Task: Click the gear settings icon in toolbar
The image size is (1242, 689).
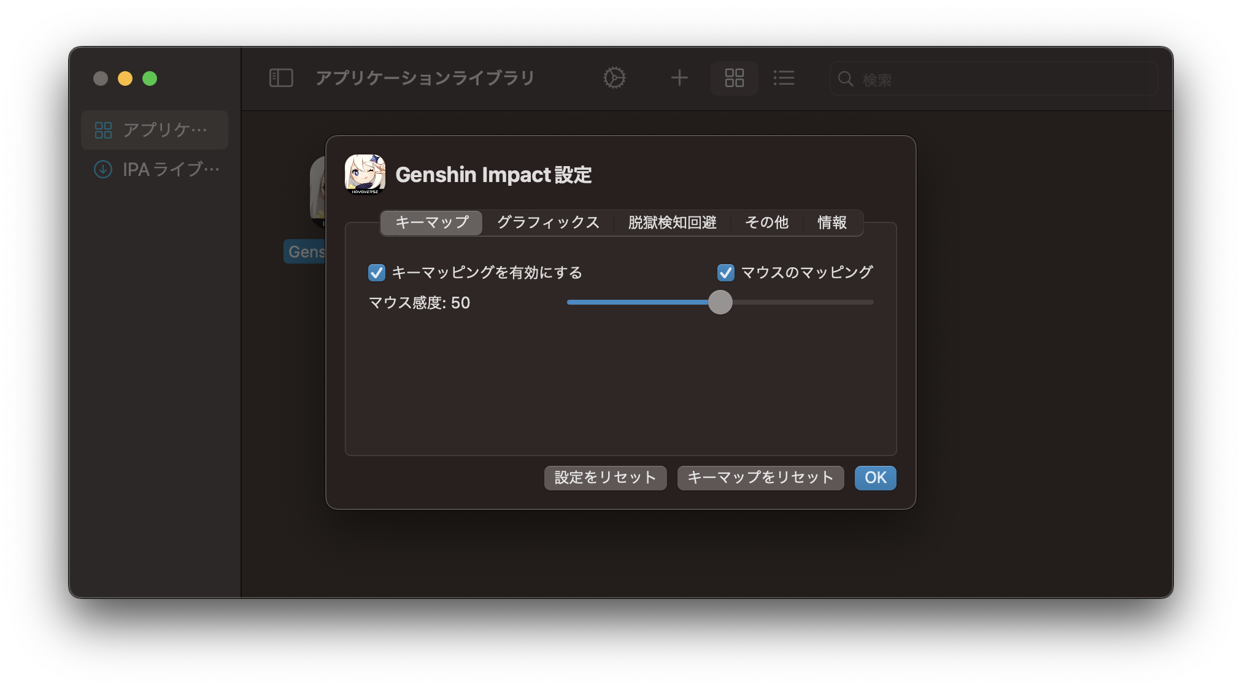Action: (x=614, y=78)
